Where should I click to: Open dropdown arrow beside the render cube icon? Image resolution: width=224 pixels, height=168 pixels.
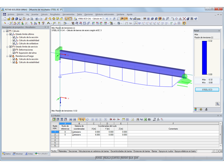pyautogui.click(x=121, y=23)
